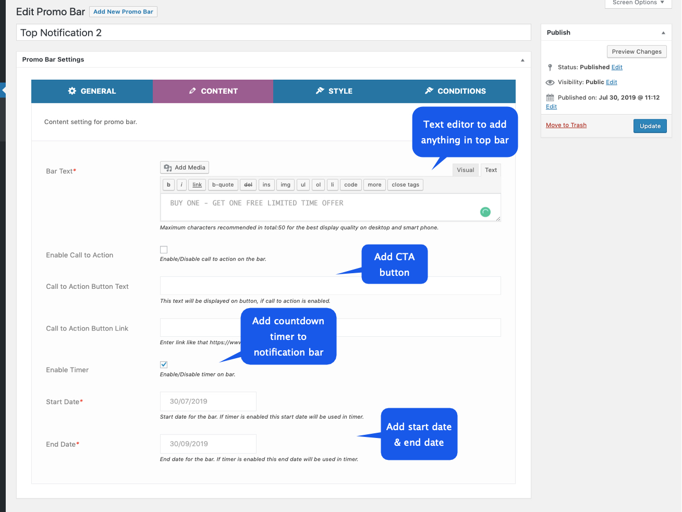Click the General tab gear icon
The image size is (682, 512).
(72, 91)
